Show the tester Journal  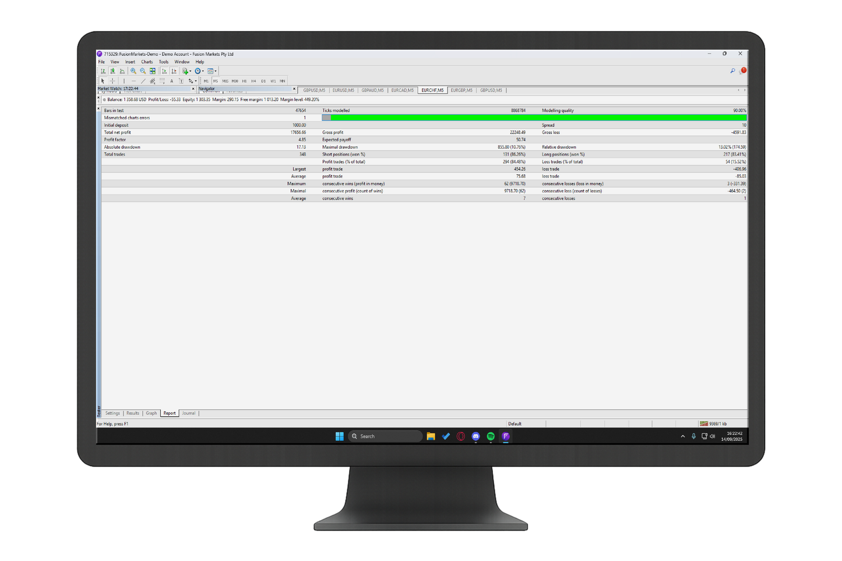pyautogui.click(x=188, y=413)
